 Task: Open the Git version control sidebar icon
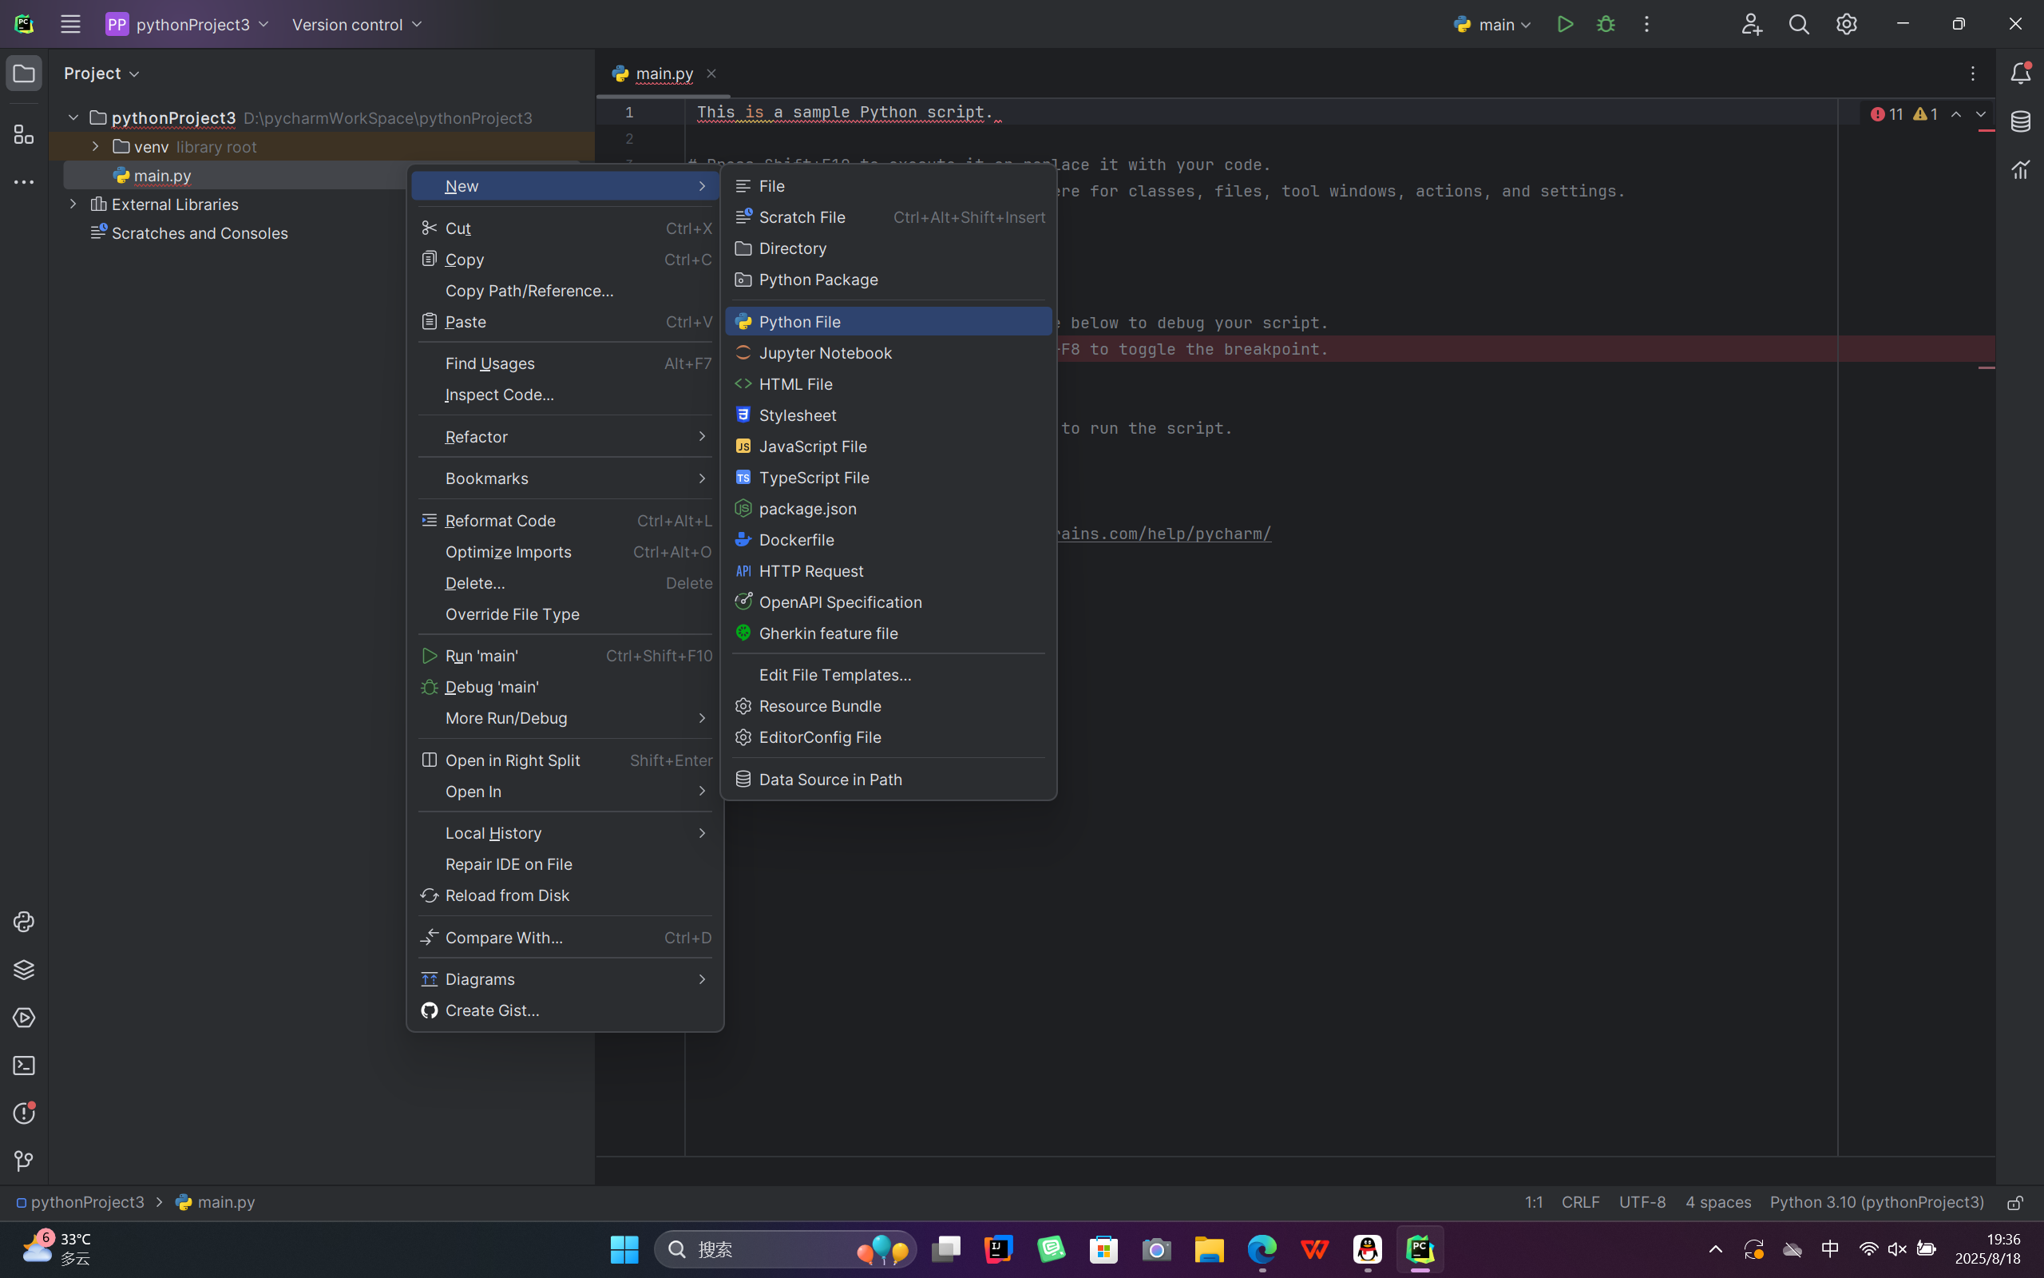click(24, 1161)
